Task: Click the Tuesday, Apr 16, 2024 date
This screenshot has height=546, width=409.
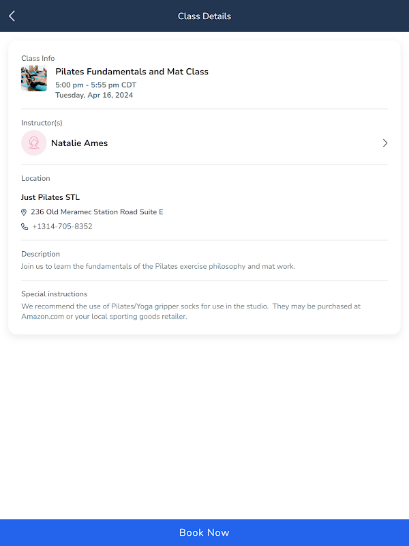Action: (94, 96)
